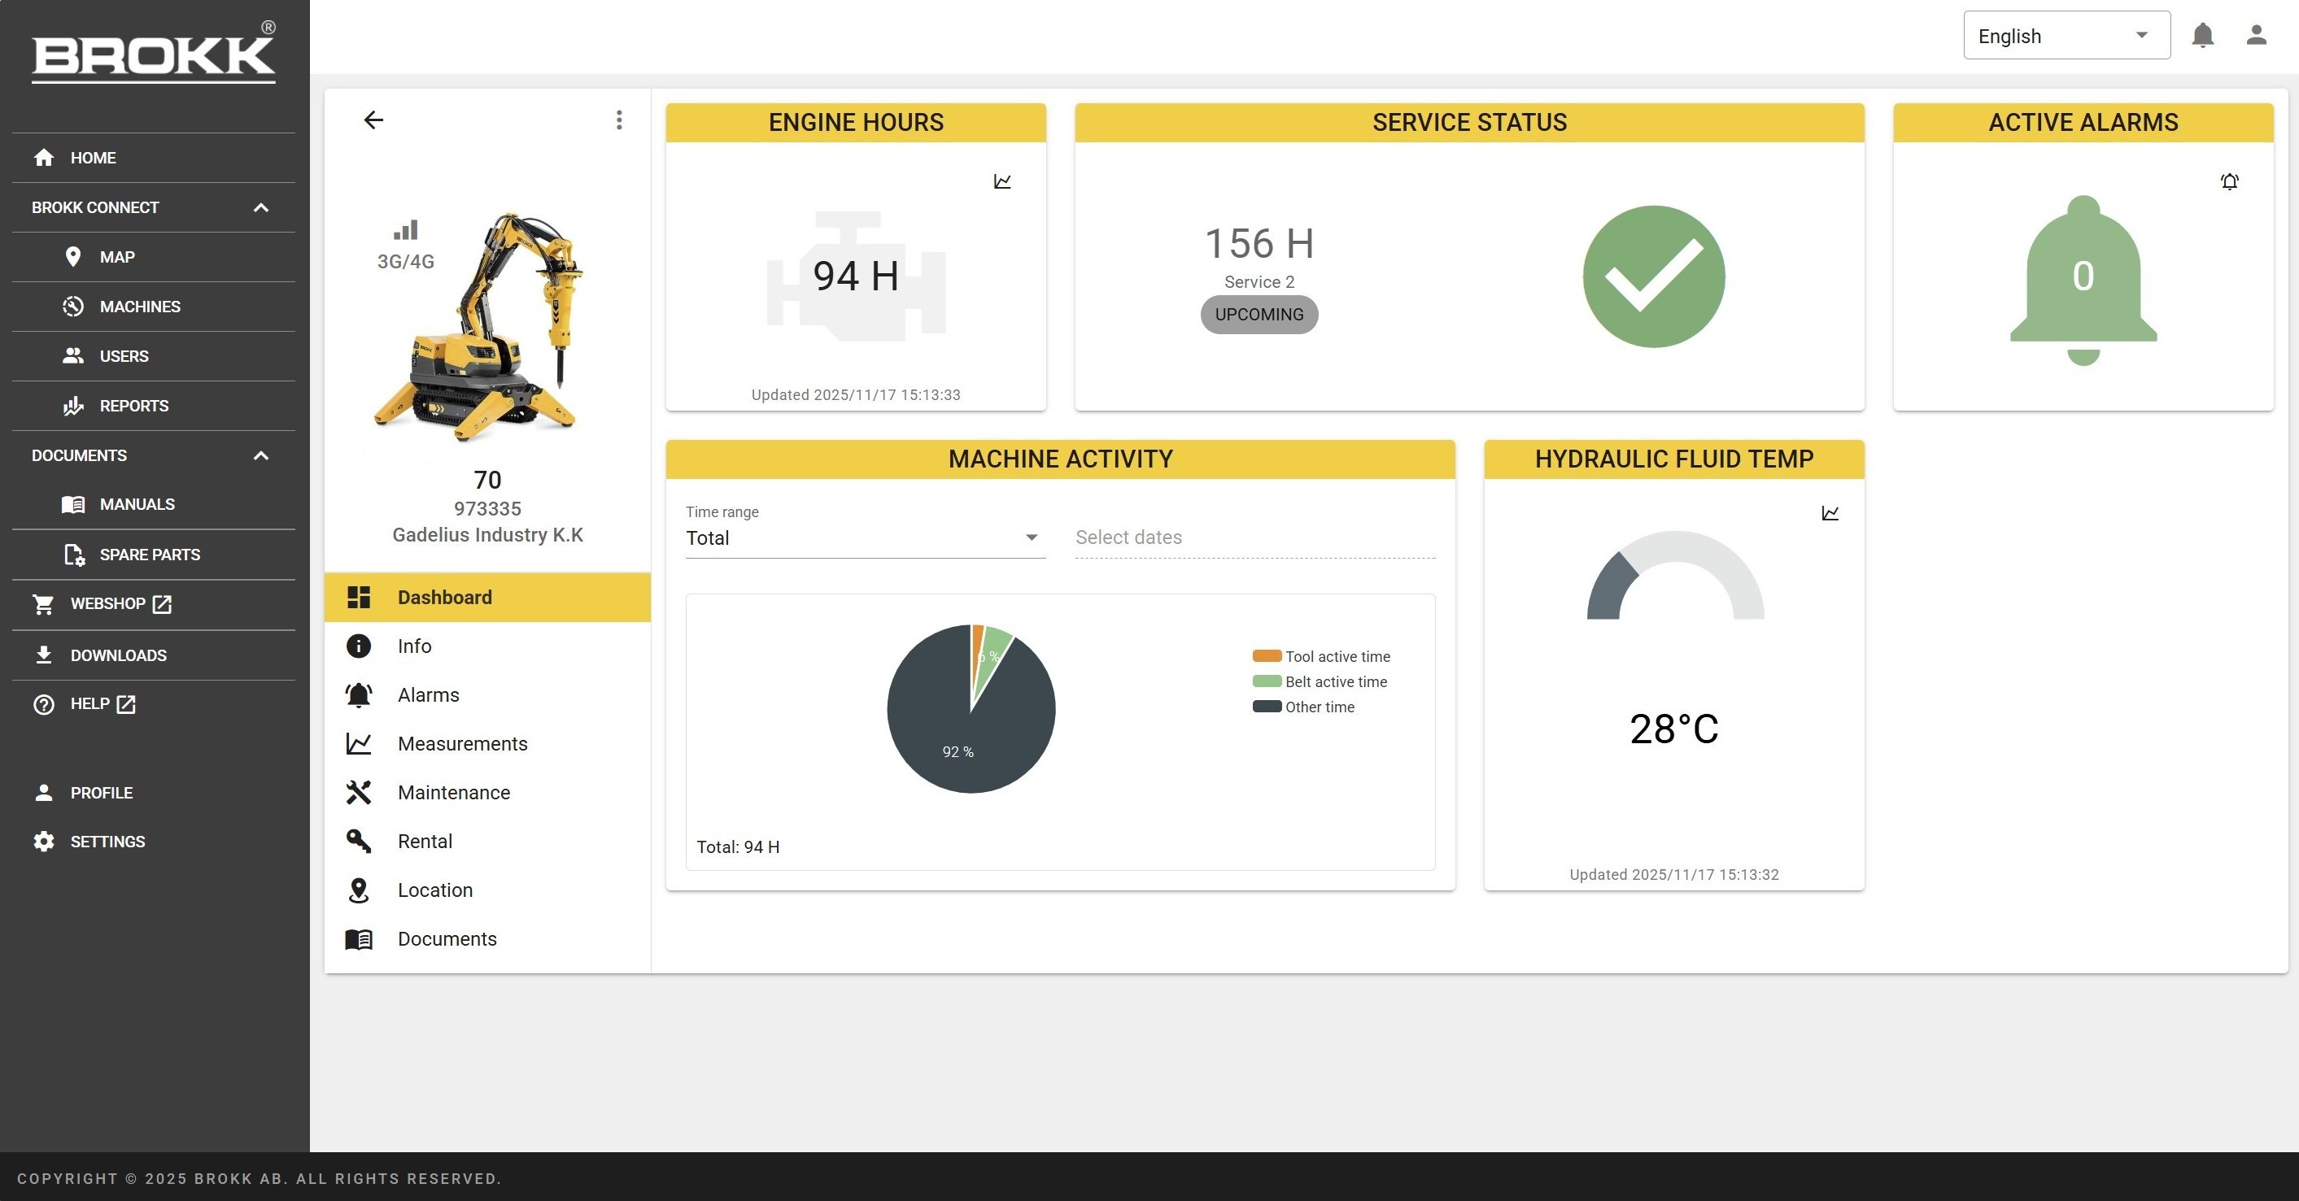The image size is (2299, 1201).
Task: Open the Time range Total dropdown
Action: [x=864, y=538]
